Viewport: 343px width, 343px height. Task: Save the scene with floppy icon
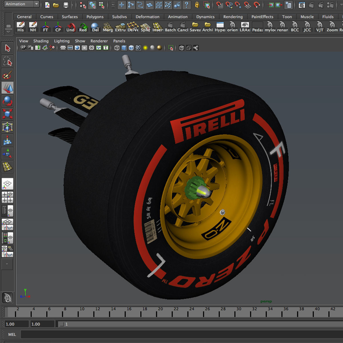click(x=66, y=5)
